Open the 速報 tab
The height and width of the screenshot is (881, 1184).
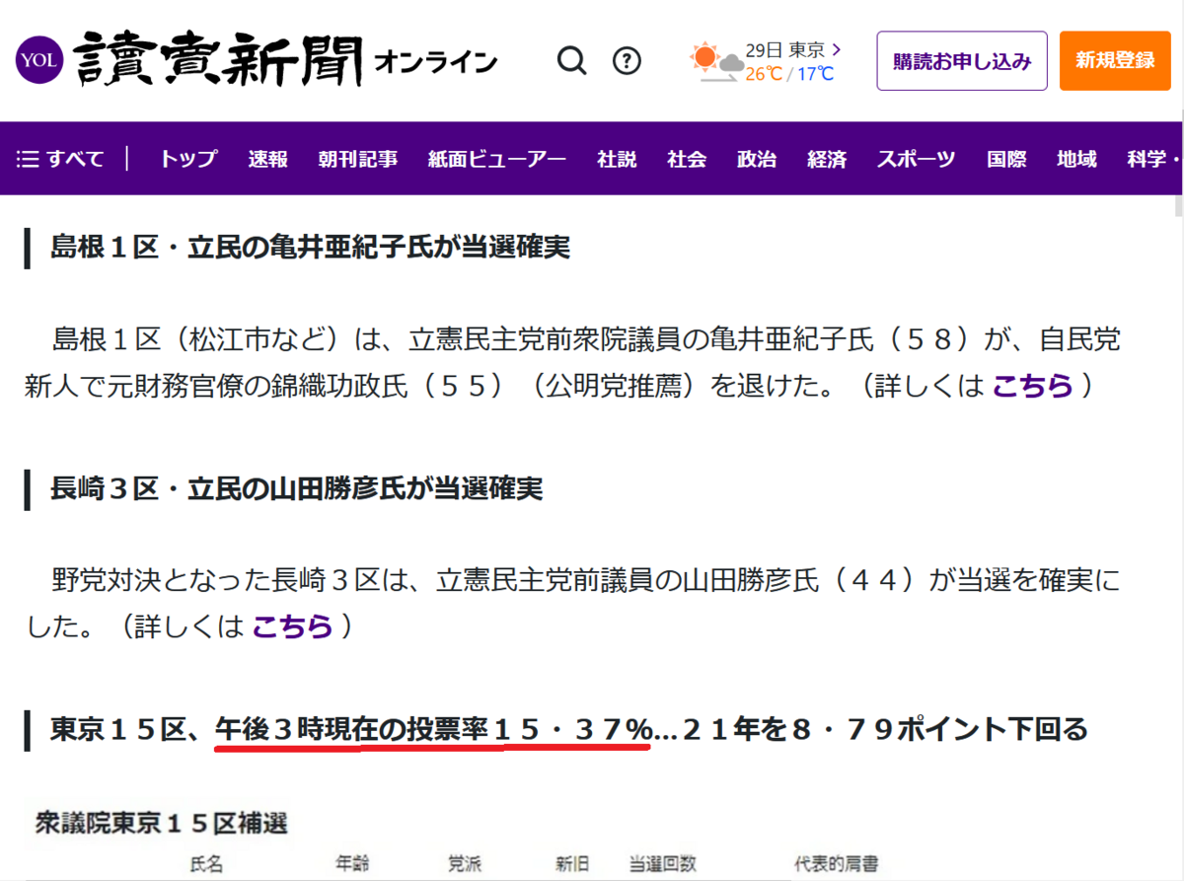click(x=267, y=159)
